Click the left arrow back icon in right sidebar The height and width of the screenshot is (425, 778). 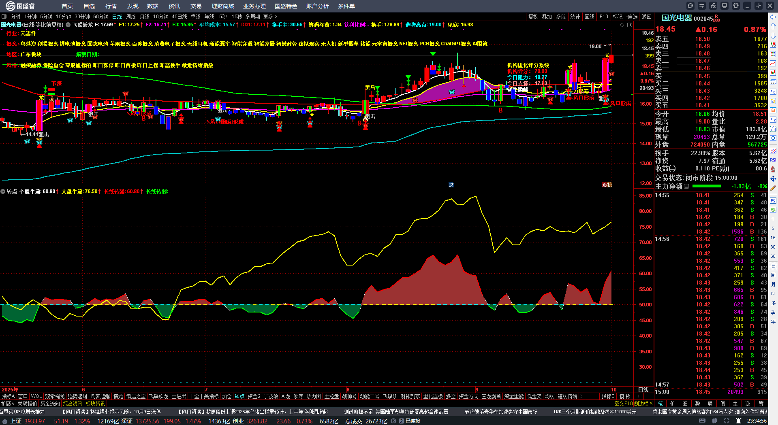[x=773, y=17]
